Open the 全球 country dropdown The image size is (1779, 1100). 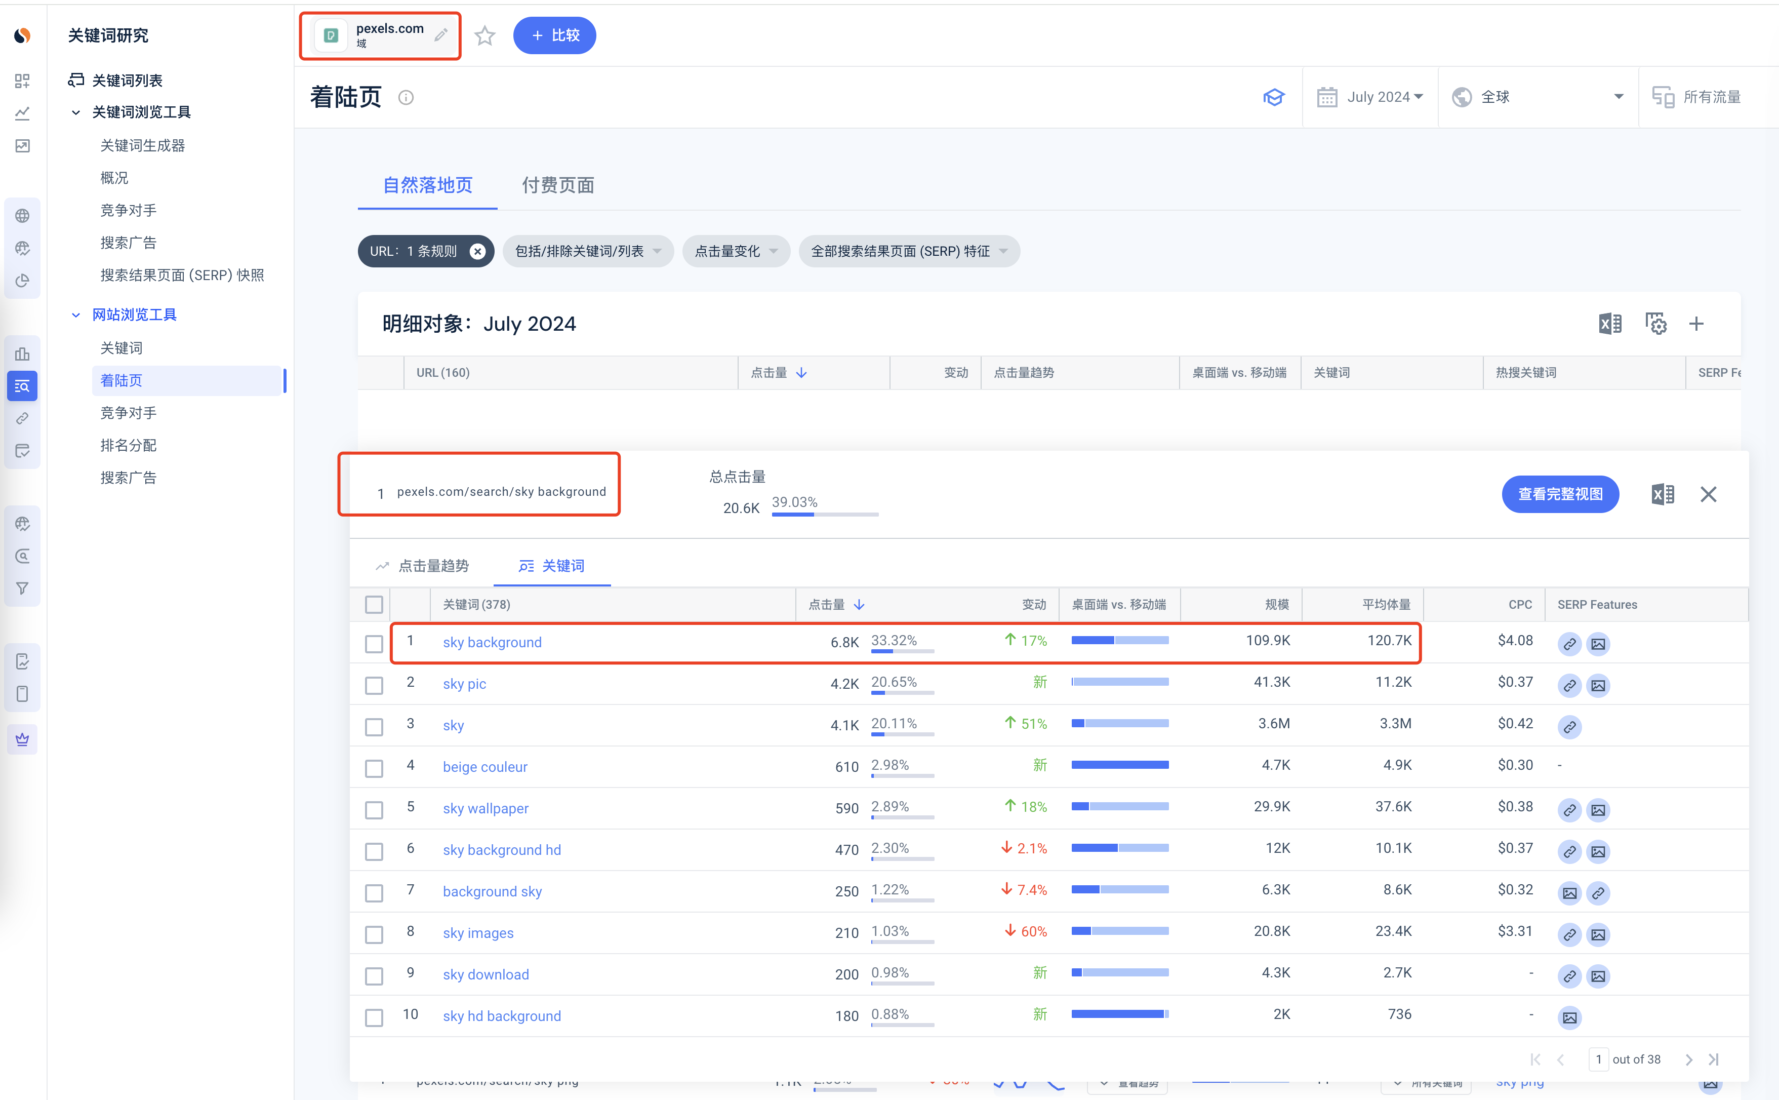coord(1537,97)
